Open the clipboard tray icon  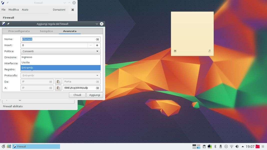pyautogui.click(x=204, y=146)
